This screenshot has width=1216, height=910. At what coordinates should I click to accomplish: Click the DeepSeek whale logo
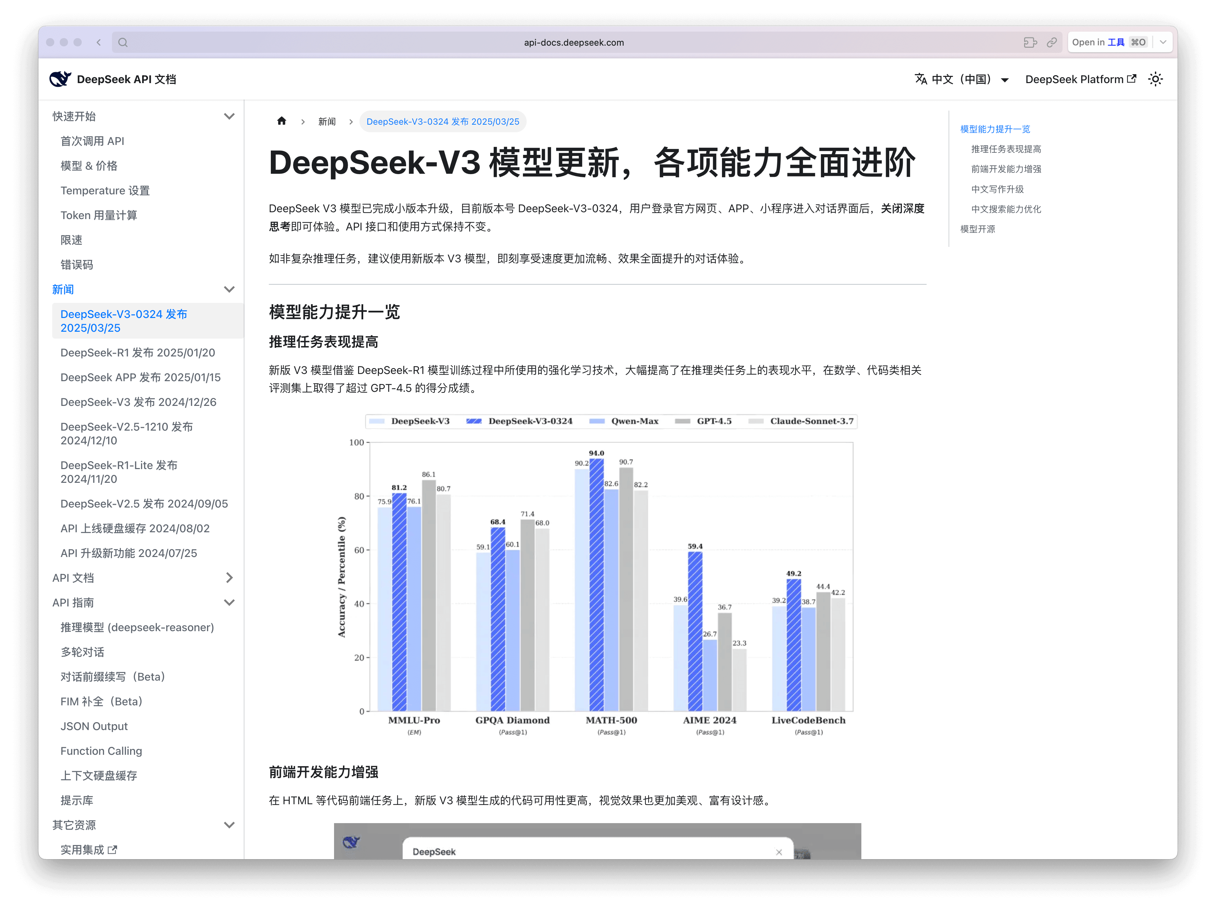pos(60,79)
